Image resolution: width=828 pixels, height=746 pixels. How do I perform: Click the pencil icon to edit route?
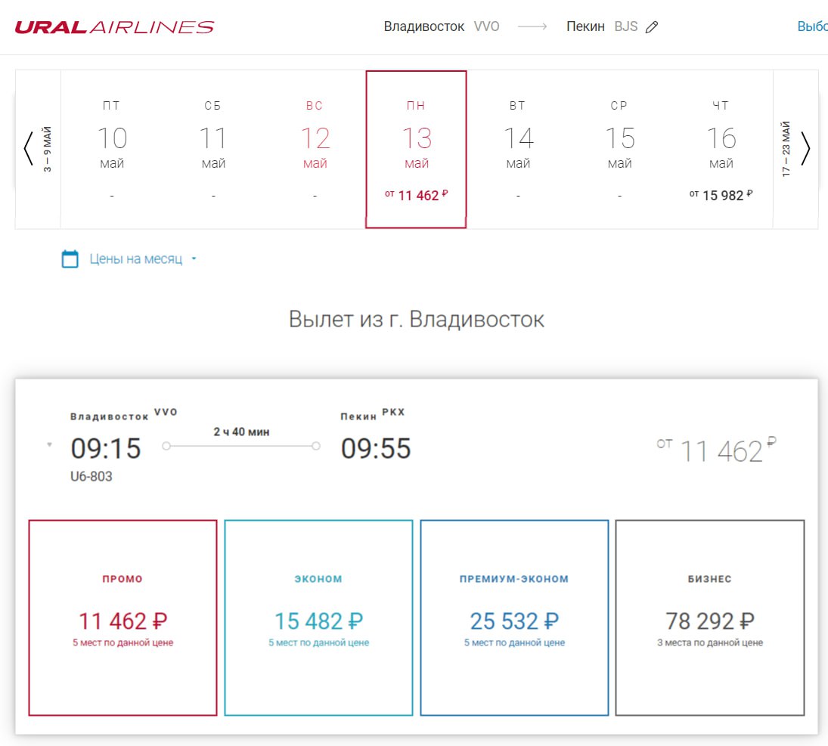point(652,27)
